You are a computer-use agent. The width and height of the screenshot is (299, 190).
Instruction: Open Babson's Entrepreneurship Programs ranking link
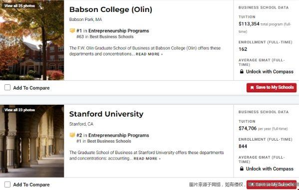click(x=119, y=31)
